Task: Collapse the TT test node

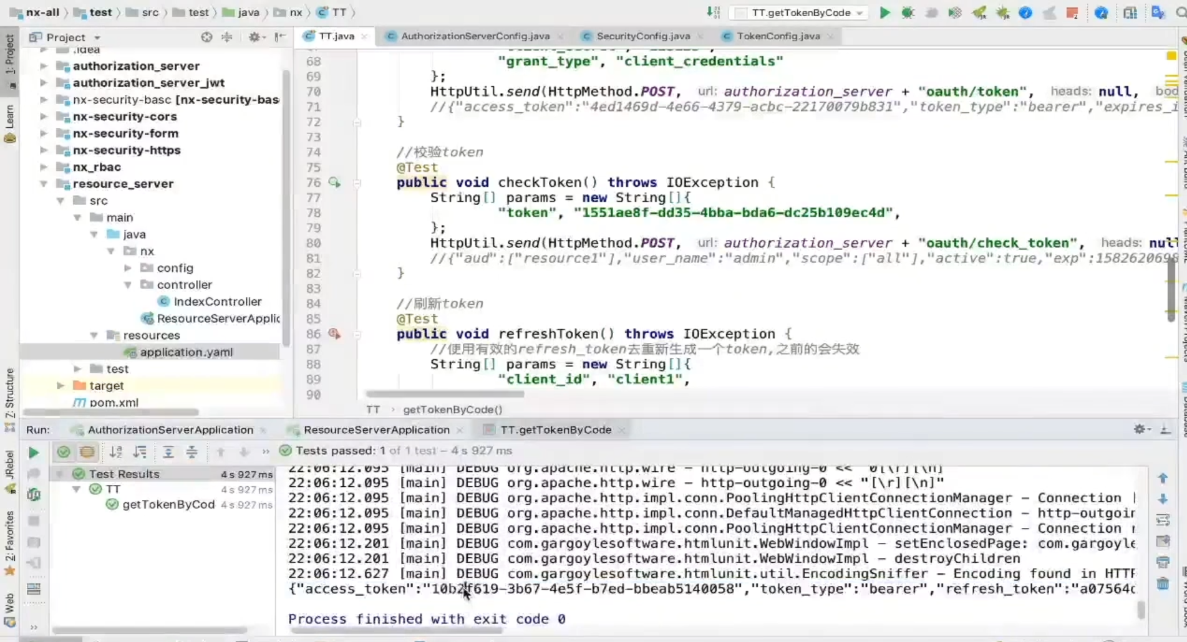Action: [76, 489]
